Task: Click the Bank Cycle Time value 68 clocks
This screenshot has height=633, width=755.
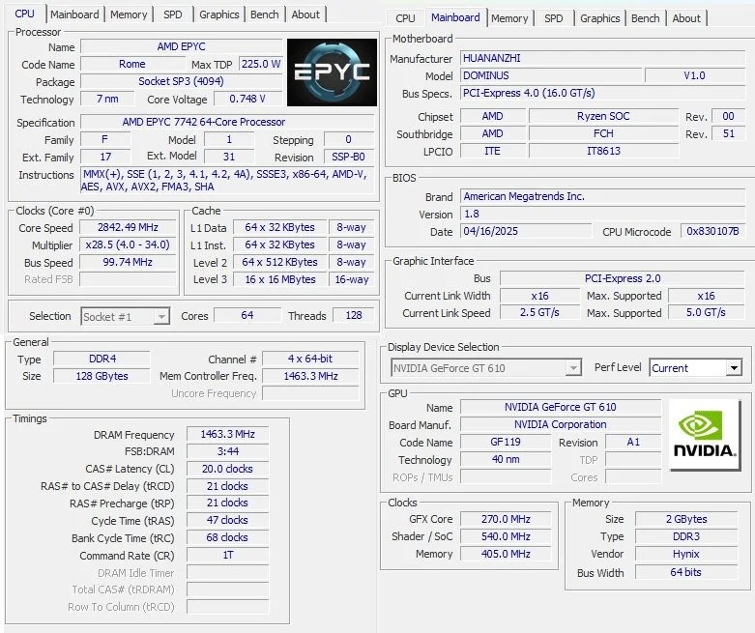Action: 228,537
